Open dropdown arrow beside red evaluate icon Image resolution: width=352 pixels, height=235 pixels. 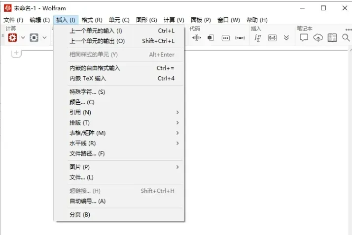point(23,37)
